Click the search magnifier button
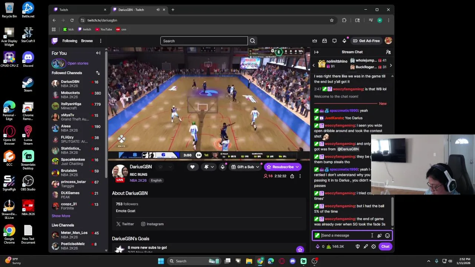475x267 pixels. pyautogui.click(x=252, y=41)
